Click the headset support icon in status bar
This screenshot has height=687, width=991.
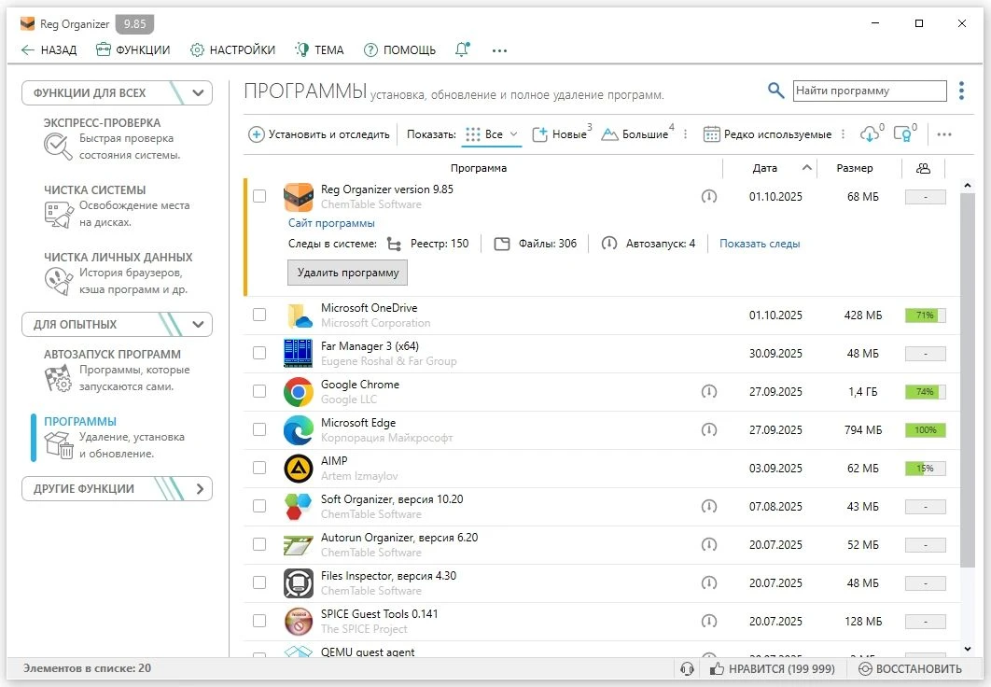pos(688,668)
